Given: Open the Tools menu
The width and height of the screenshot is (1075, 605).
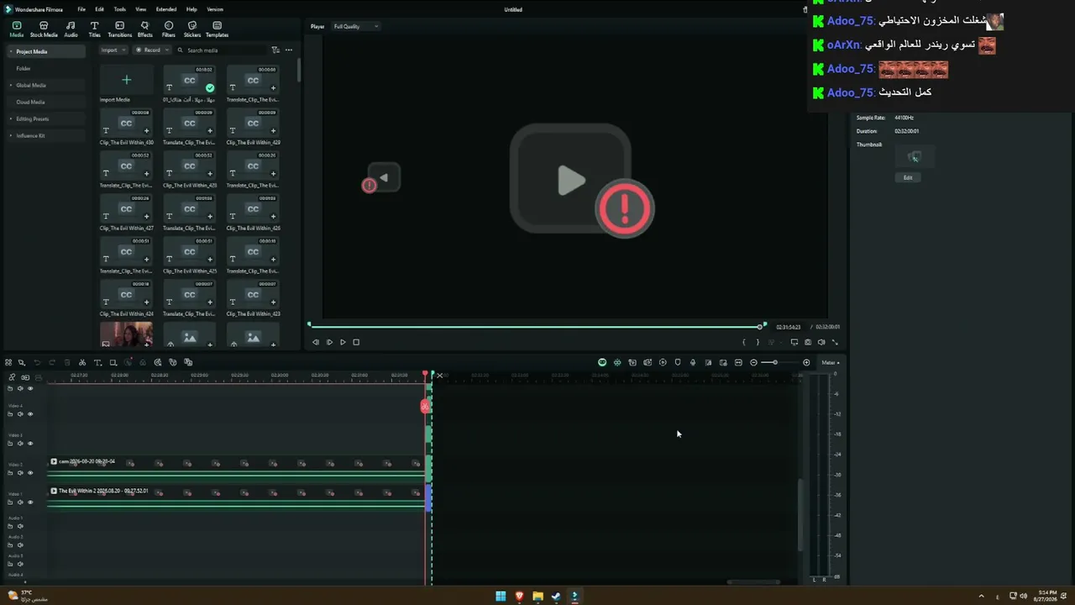Looking at the screenshot, I should tap(120, 9).
